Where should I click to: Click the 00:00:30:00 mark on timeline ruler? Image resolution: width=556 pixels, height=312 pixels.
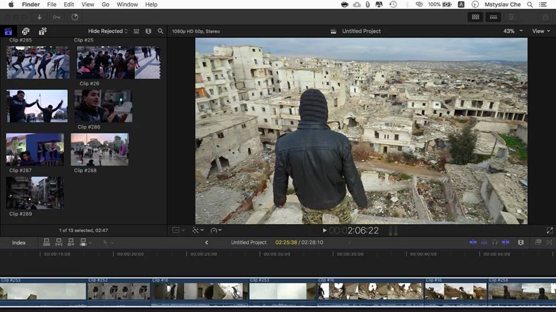276,254
